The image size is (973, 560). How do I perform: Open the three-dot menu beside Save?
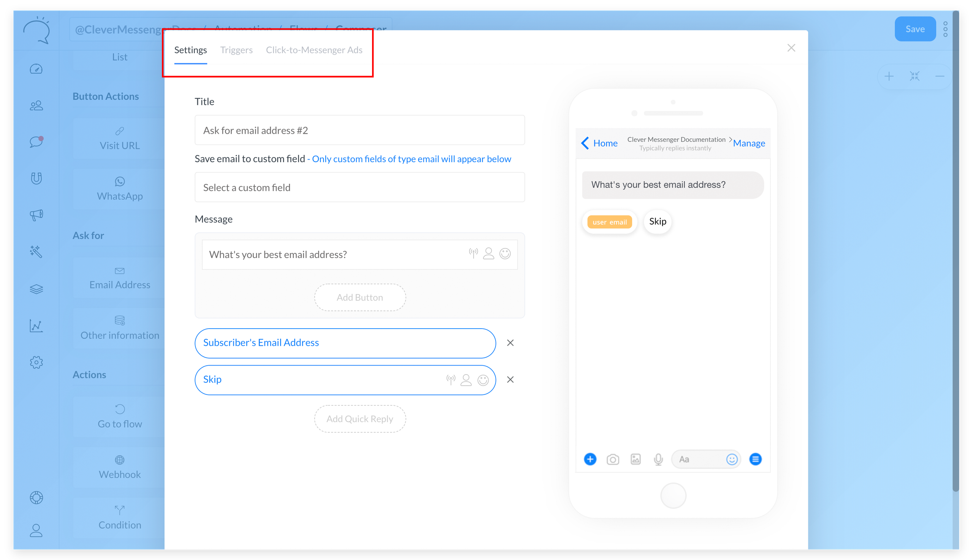click(x=945, y=29)
